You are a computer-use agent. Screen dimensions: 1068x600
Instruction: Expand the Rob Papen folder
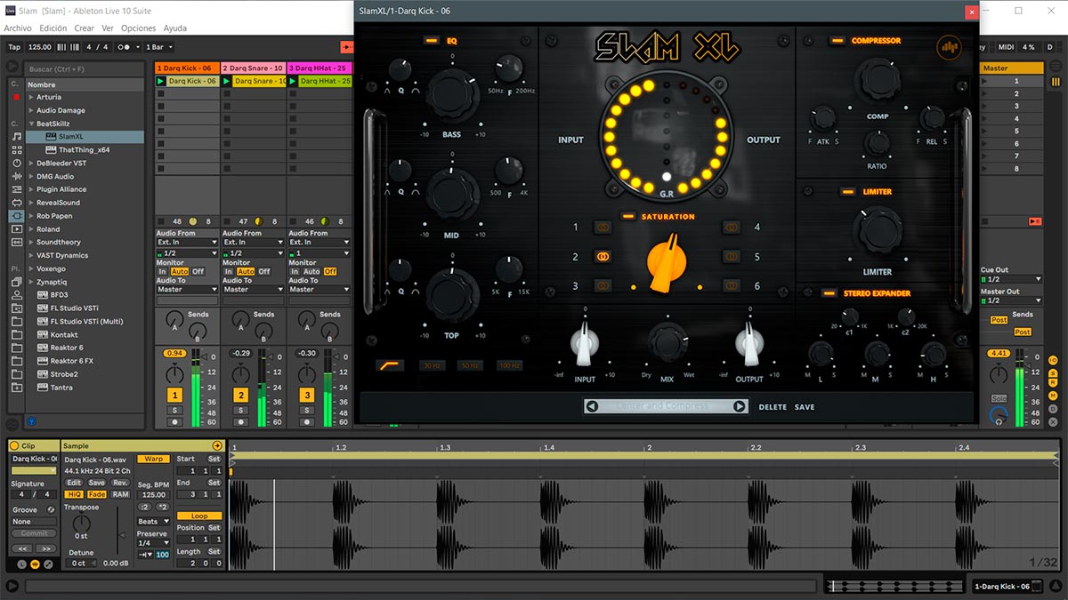pos(29,216)
